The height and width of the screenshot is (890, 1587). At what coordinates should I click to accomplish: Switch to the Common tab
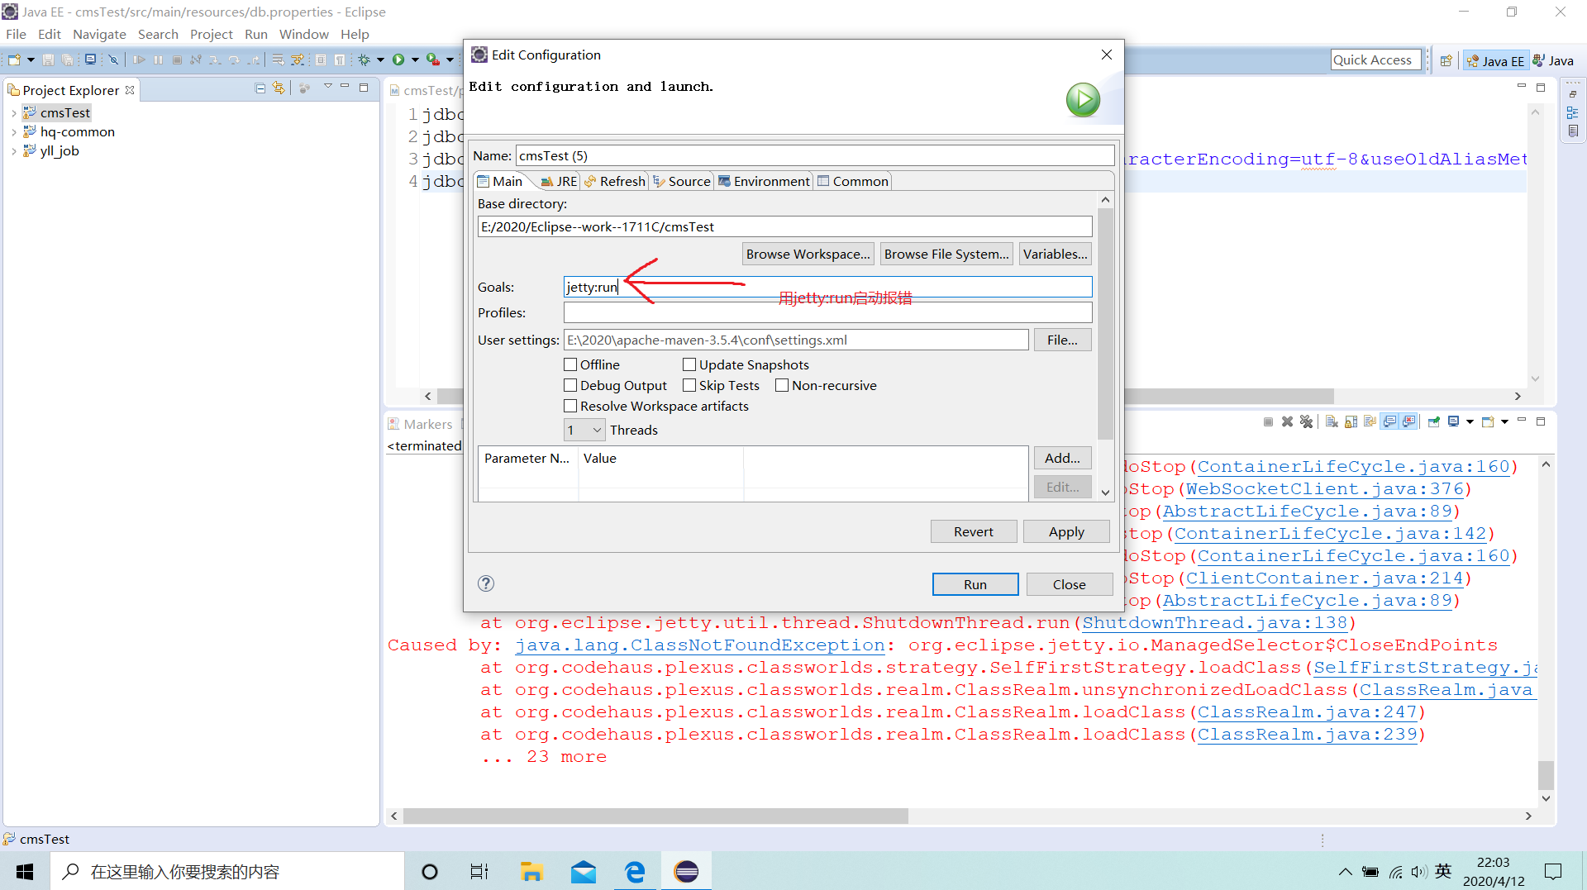click(x=853, y=181)
